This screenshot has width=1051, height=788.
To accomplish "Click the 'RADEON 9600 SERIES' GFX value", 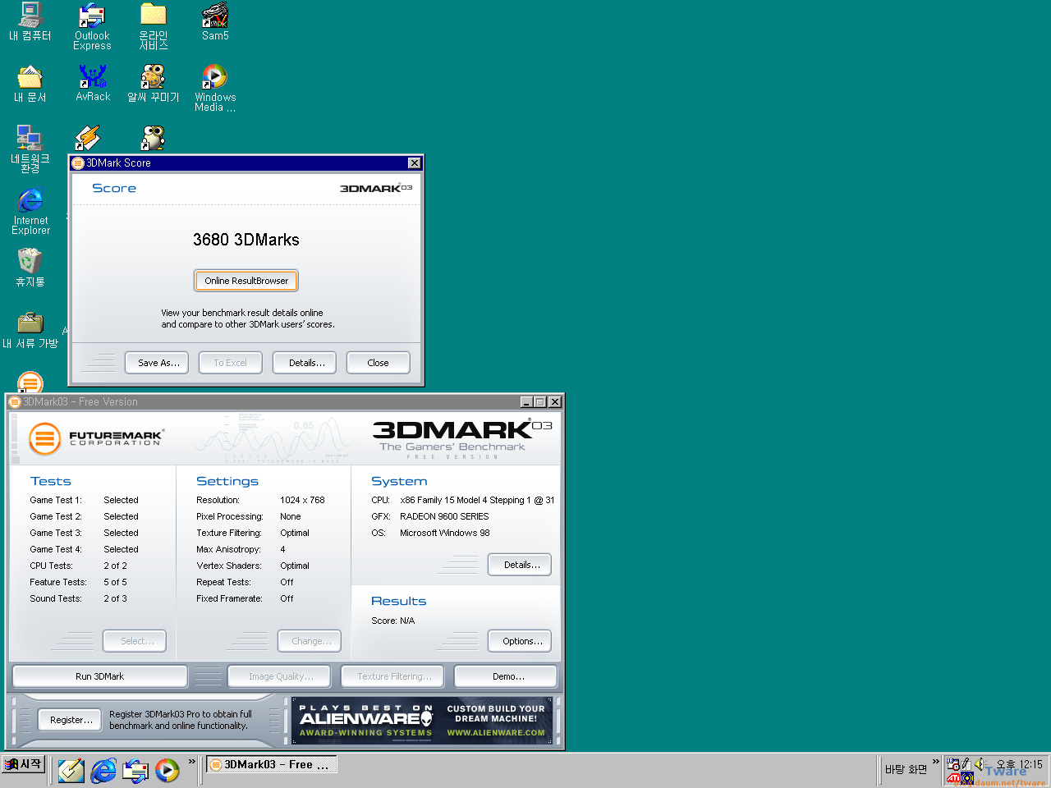I will pyautogui.click(x=444, y=516).
